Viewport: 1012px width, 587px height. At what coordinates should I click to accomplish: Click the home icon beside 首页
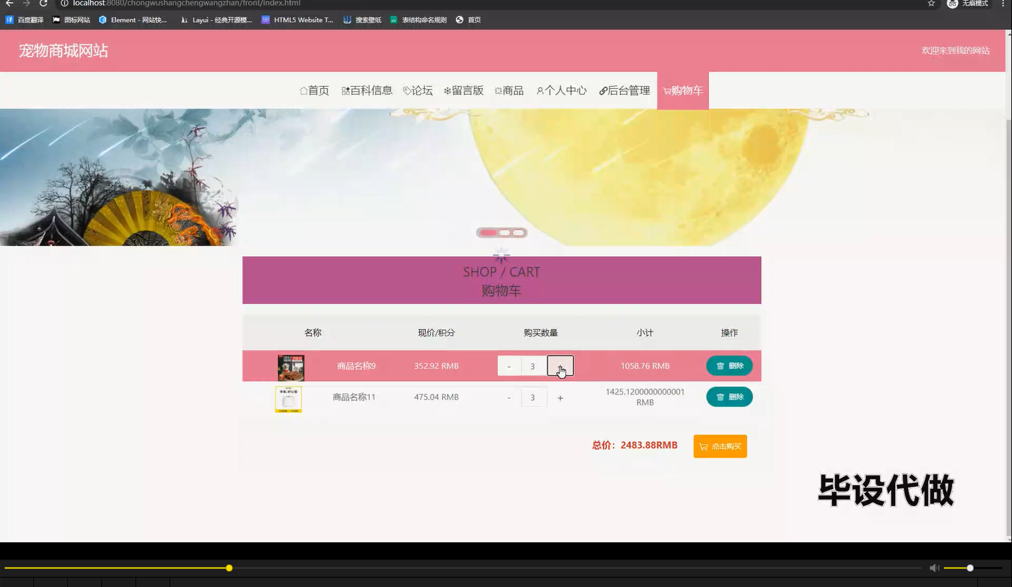coord(303,91)
